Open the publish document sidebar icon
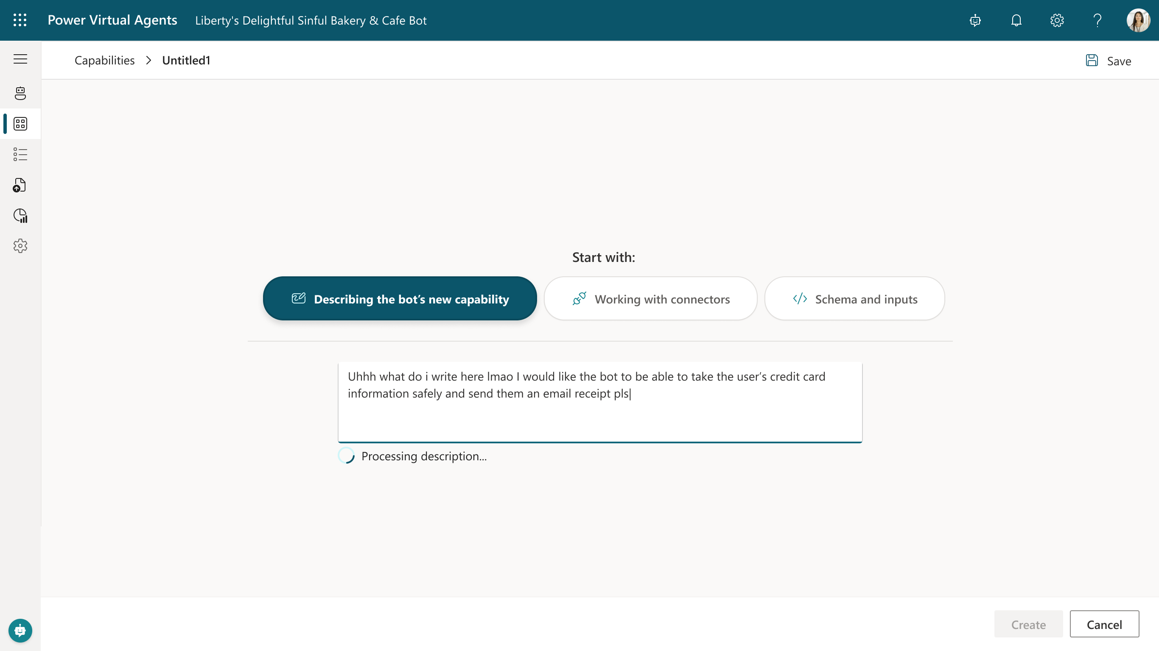 click(20, 185)
